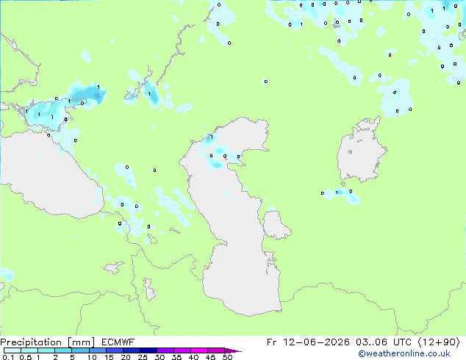Screen dimensions: 466x360
Task: Click the '0.1' legend value label
Action: click(8, 357)
